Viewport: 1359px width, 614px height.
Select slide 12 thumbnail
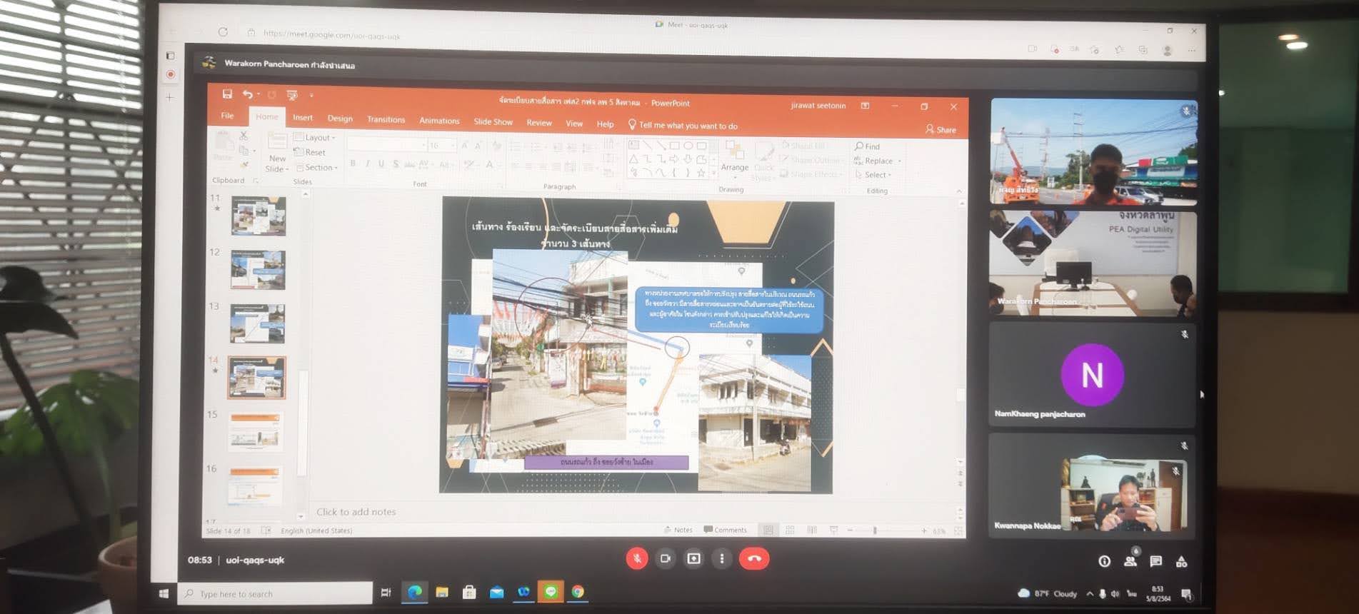[x=258, y=270]
